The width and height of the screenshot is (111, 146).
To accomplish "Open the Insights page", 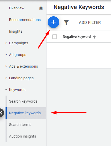I will tap(16, 31).
